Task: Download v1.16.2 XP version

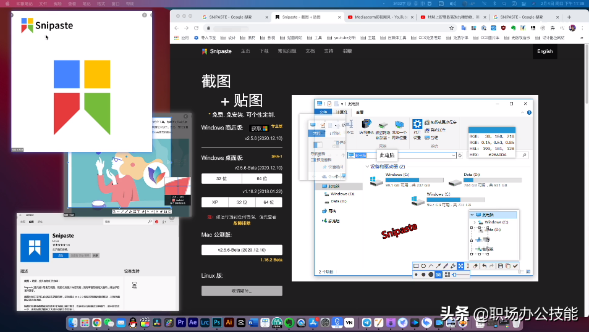Action: point(215,202)
